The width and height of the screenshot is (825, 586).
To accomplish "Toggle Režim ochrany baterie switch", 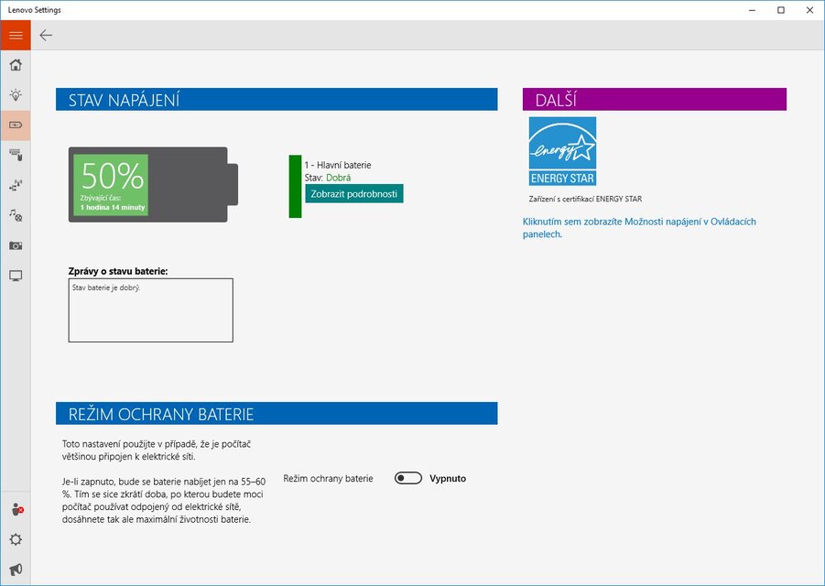I will (x=408, y=478).
